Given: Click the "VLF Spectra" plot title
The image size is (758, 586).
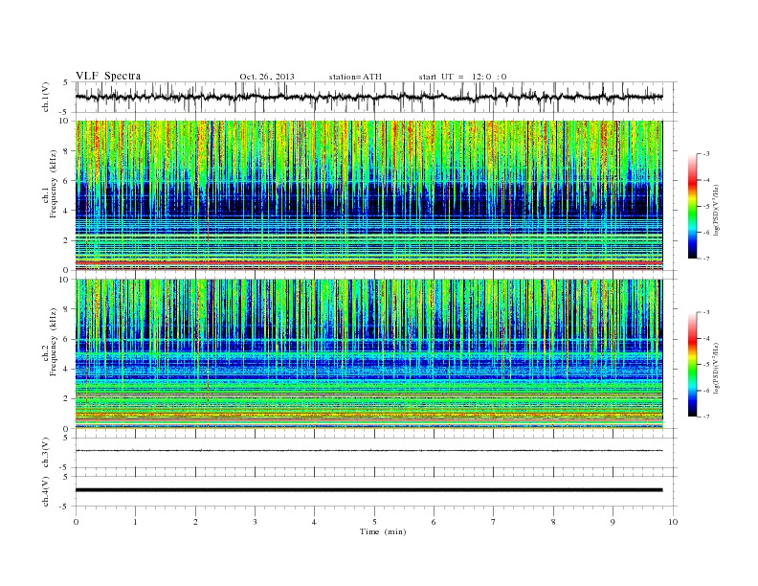Looking at the screenshot, I should pyautogui.click(x=108, y=76).
